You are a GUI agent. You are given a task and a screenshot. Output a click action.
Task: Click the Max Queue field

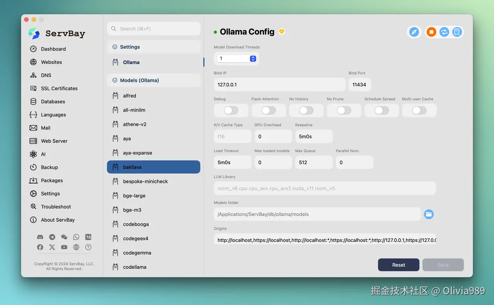[x=314, y=163]
